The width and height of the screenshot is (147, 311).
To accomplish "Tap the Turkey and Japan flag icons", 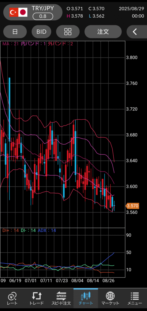I will pyautogui.click(x=19, y=12).
